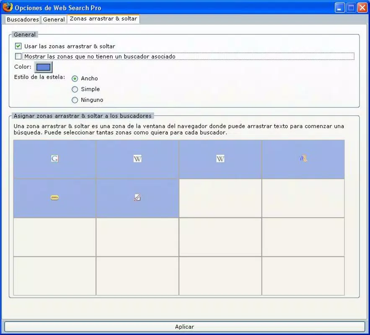
Task: Set trail style to Ninguno
Action: [75, 100]
